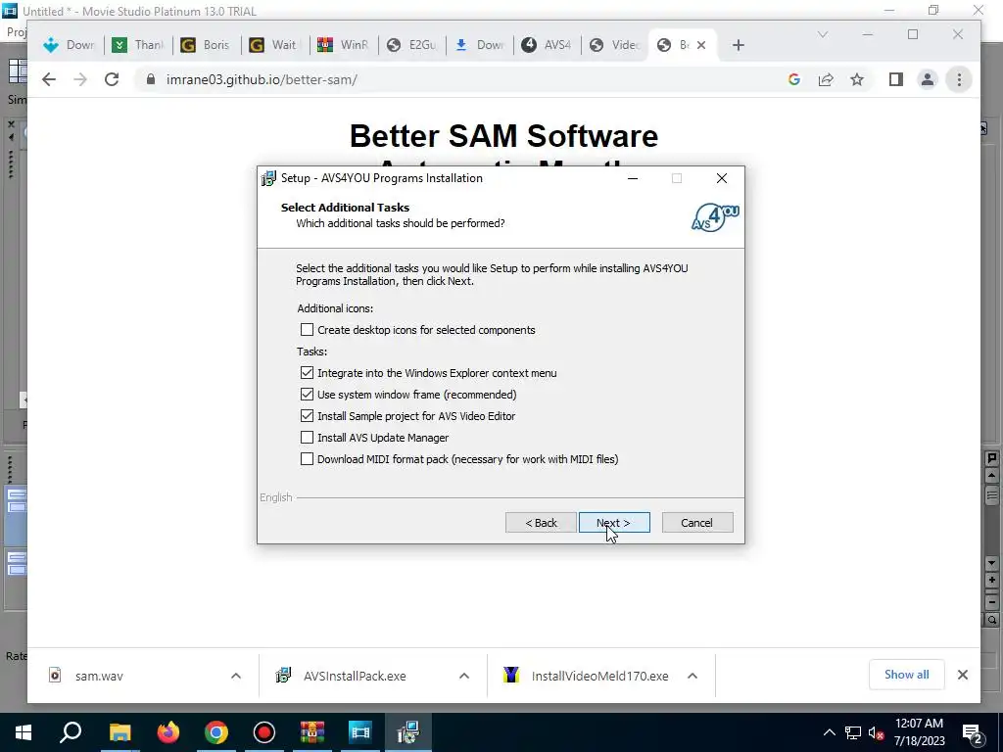Open WinRAR from the taskbar

[312, 732]
